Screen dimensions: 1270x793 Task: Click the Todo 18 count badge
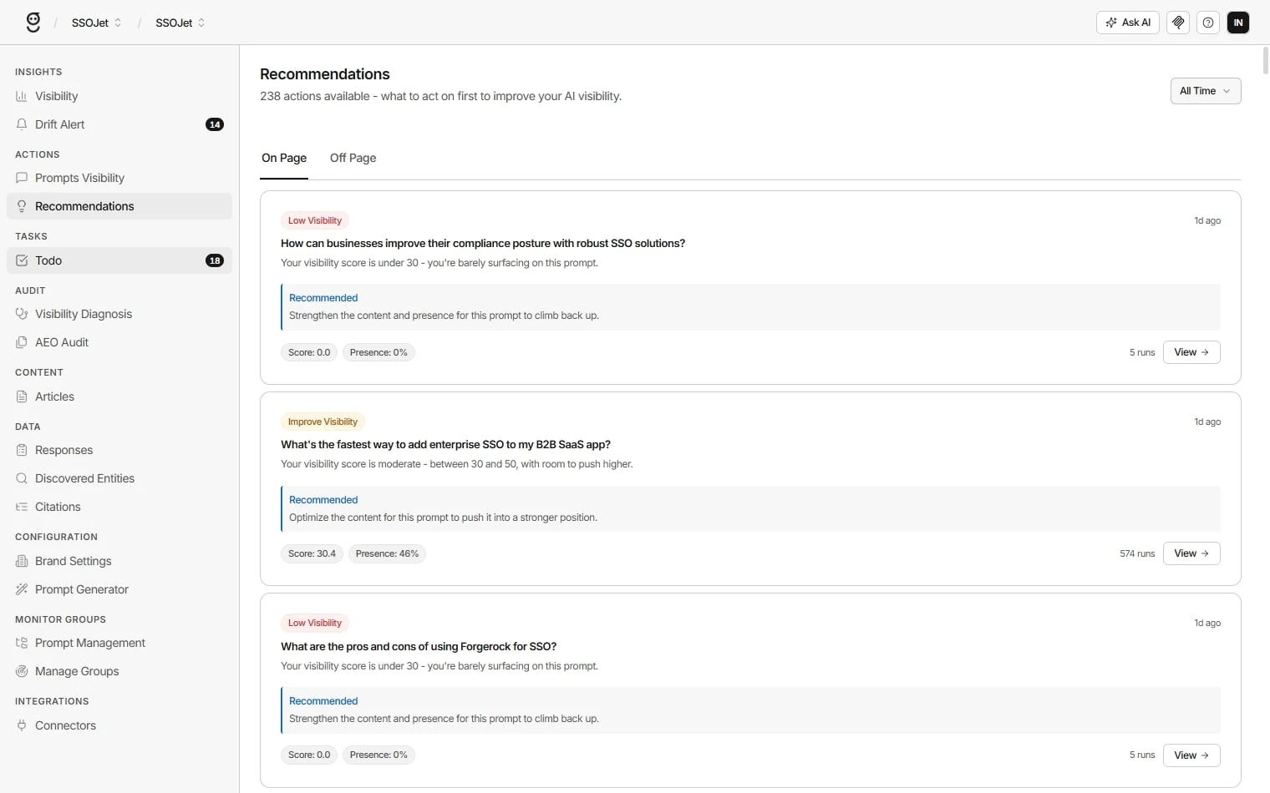[x=215, y=260]
